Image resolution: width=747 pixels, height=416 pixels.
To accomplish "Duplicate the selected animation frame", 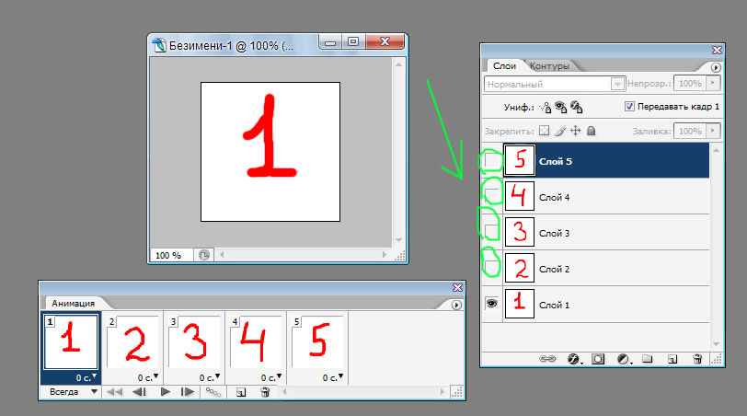I will 241,392.
